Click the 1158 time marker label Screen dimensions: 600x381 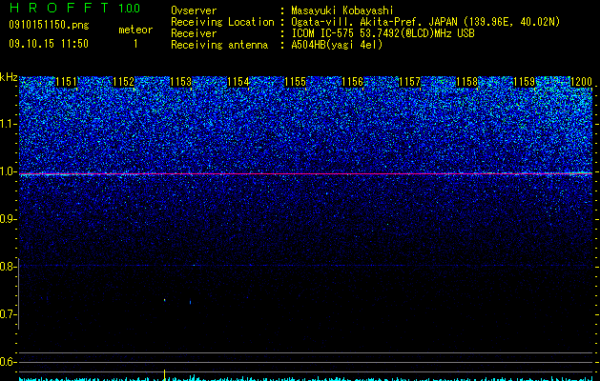coord(467,82)
